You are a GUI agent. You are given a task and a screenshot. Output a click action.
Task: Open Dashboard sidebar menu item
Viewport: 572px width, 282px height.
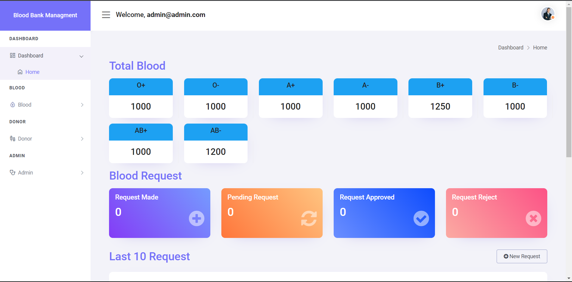pyautogui.click(x=30, y=56)
